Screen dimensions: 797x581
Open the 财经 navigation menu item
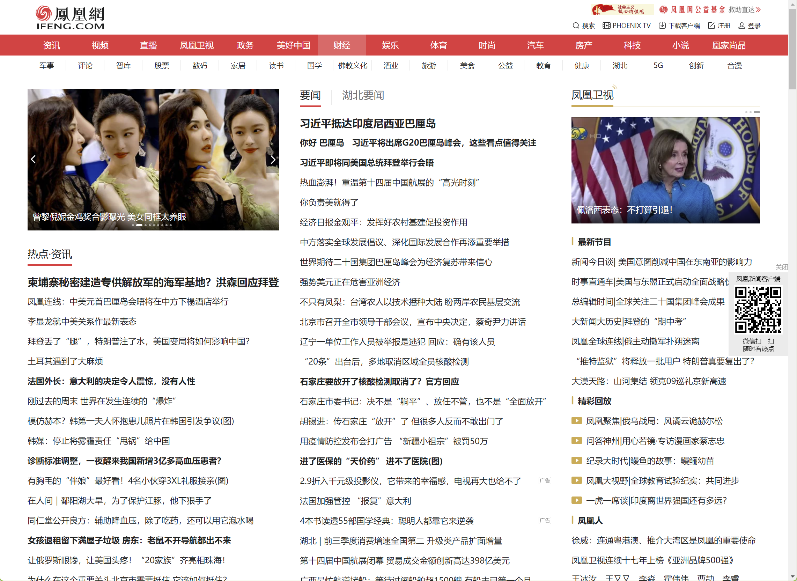[342, 45]
